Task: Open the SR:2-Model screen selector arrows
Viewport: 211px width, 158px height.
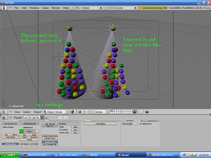Action: [73, 8]
